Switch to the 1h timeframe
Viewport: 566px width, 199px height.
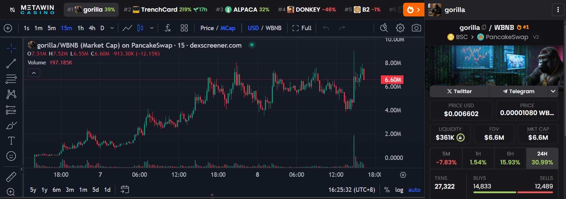click(x=81, y=28)
